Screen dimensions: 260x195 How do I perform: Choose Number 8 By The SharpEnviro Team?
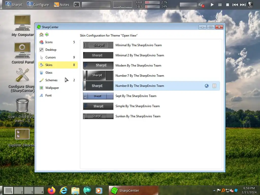[151, 86]
